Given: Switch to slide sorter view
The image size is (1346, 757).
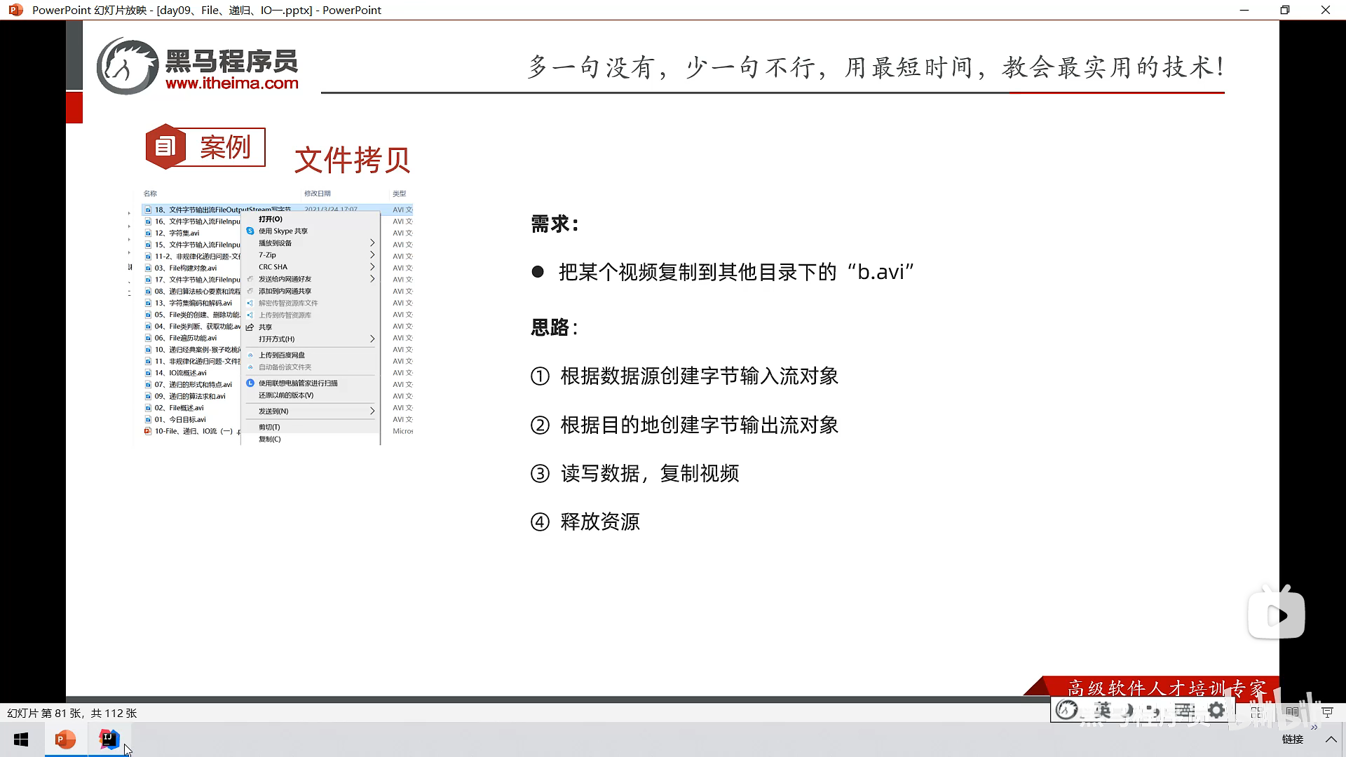Looking at the screenshot, I should [x=1256, y=712].
